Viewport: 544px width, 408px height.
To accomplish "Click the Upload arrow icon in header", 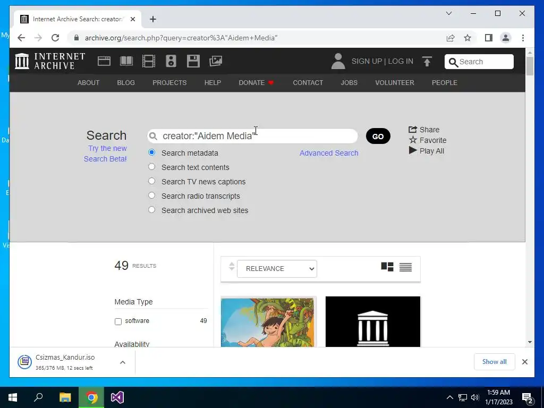I will (x=427, y=62).
